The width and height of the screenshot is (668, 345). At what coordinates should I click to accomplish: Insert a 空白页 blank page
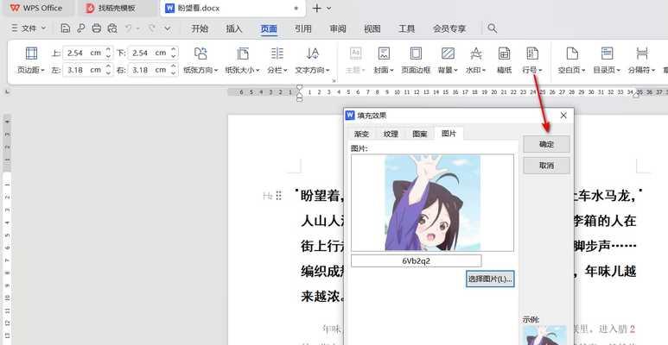572,53
